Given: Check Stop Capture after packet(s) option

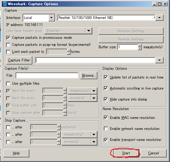Looking at the screenshot, I should (x=8, y=127).
